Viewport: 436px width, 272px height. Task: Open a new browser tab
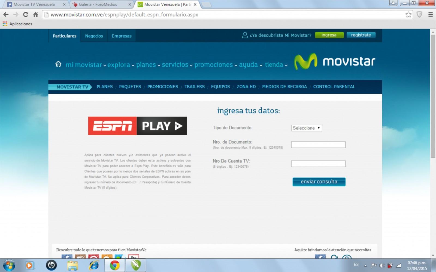206,5
